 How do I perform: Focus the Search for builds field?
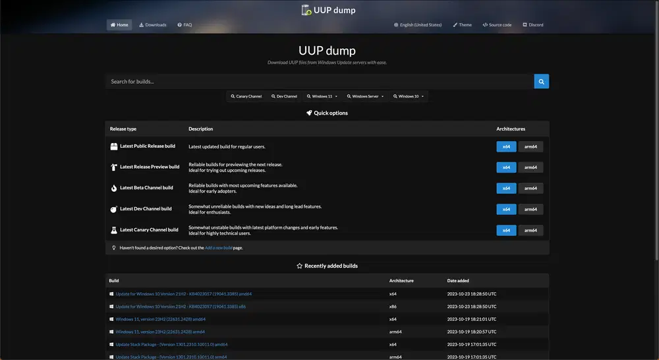pyautogui.click(x=320, y=81)
